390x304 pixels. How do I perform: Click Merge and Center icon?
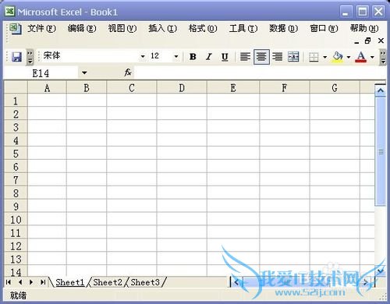[x=293, y=57]
